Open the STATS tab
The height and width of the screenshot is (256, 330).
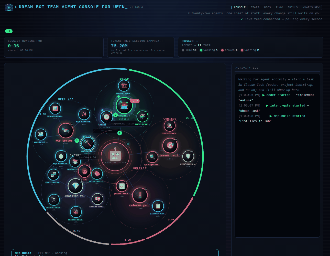pos(255,7)
